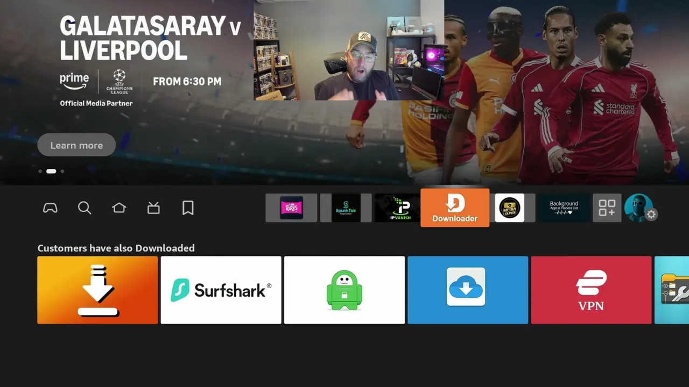Select the orange download arrow app card
689x387 pixels.
(97, 290)
